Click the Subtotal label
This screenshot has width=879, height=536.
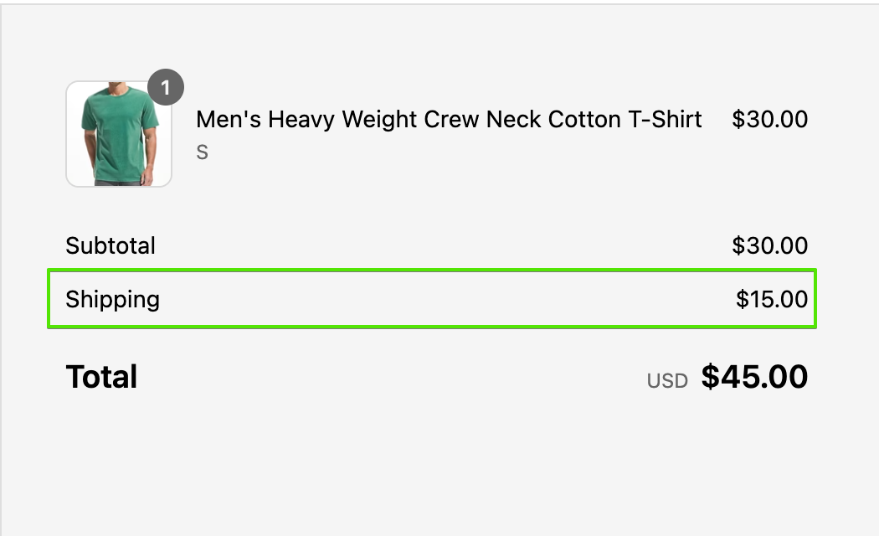[111, 245]
